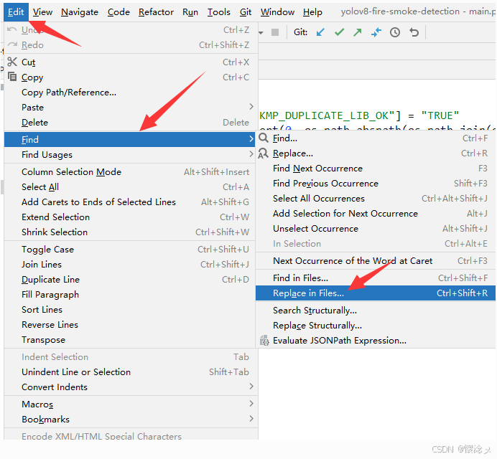Choose Transpose
This screenshot has width=497, height=459.
point(130,340)
